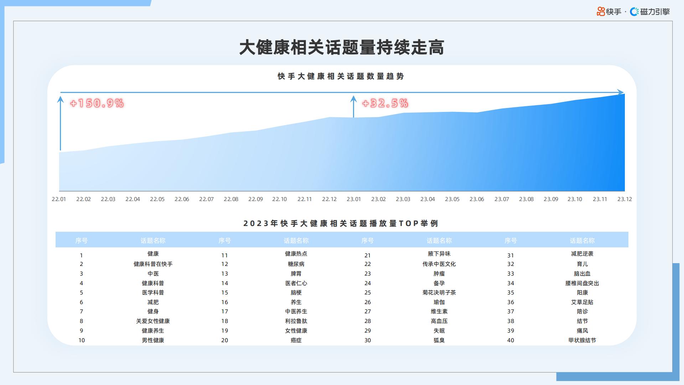684x385 pixels.
Task: Select the topic 痛风
Action: [x=582, y=331]
